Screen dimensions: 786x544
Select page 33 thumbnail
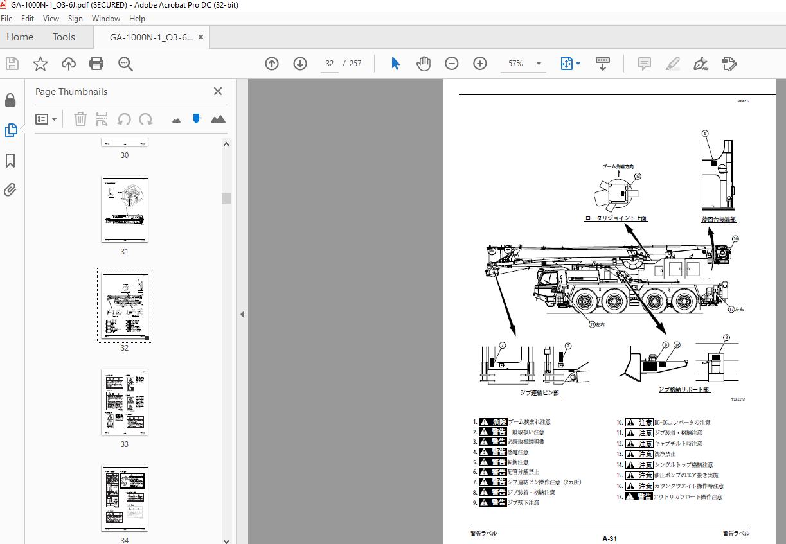[125, 402]
